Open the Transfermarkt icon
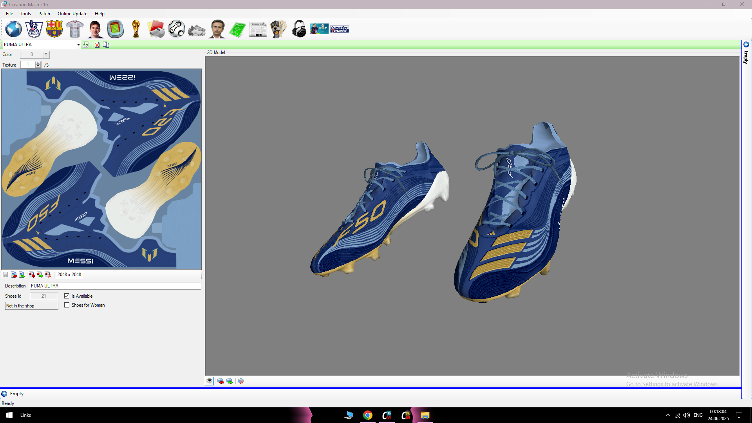The height and width of the screenshot is (423, 752). pos(340,29)
